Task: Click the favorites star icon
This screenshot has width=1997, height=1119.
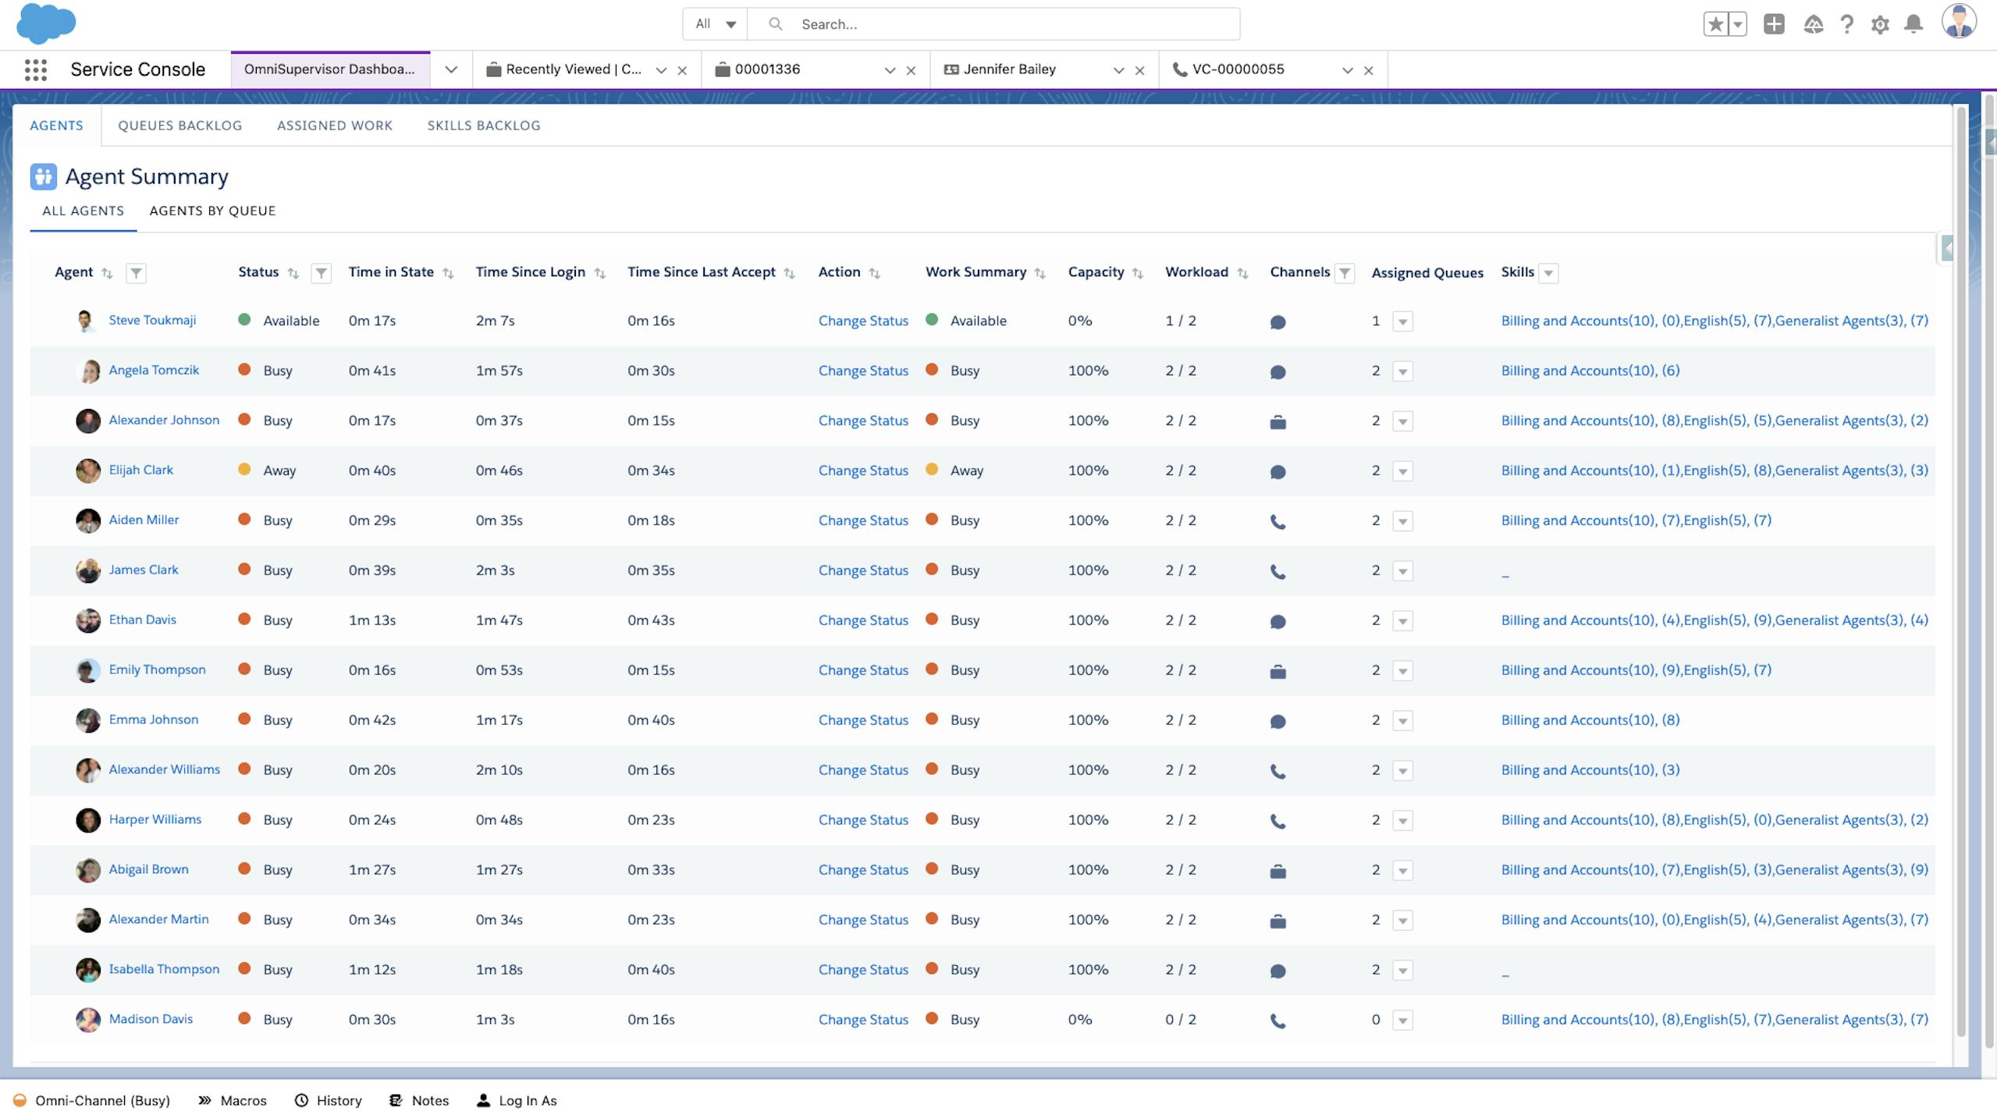Action: [1715, 24]
